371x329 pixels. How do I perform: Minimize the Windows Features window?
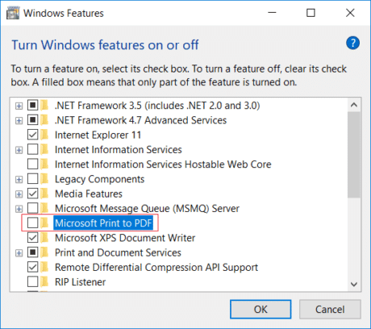[272, 13]
